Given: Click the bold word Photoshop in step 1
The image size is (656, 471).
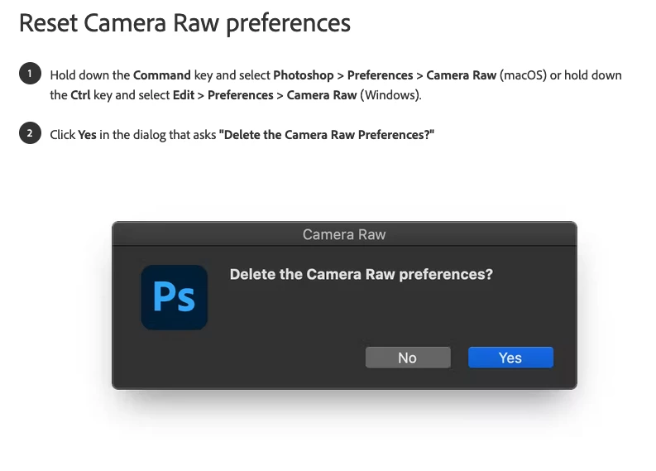Looking at the screenshot, I should (304, 76).
